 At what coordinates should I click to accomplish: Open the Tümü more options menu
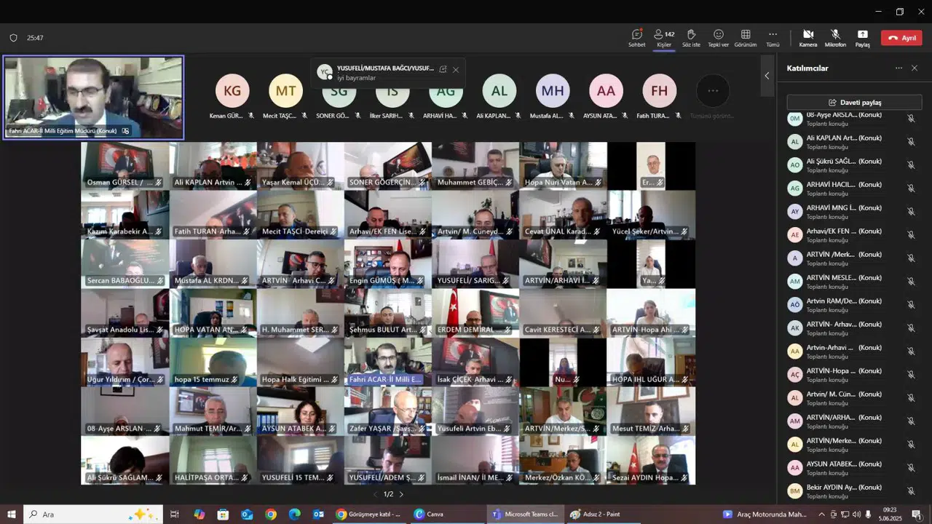pyautogui.click(x=773, y=37)
